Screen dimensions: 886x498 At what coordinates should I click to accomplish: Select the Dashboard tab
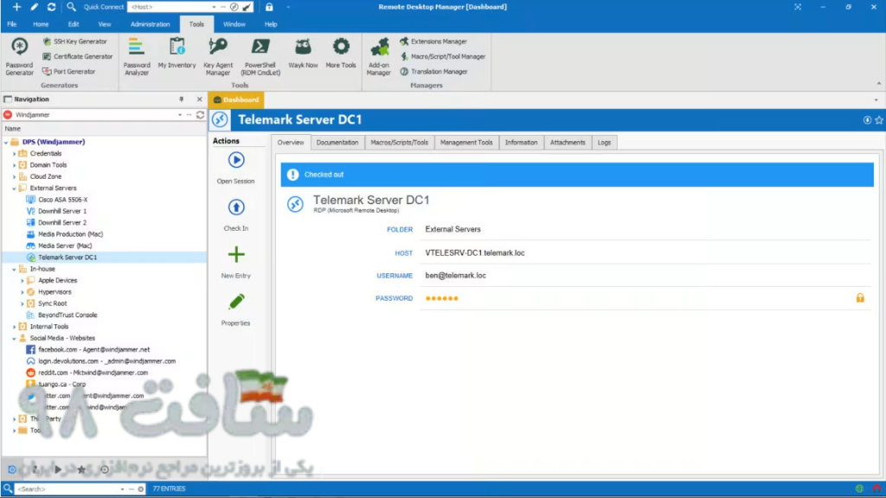[236, 100]
